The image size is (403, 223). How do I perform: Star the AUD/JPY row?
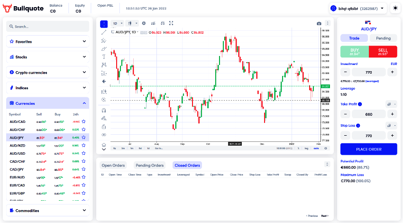pyautogui.click(x=83, y=138)
